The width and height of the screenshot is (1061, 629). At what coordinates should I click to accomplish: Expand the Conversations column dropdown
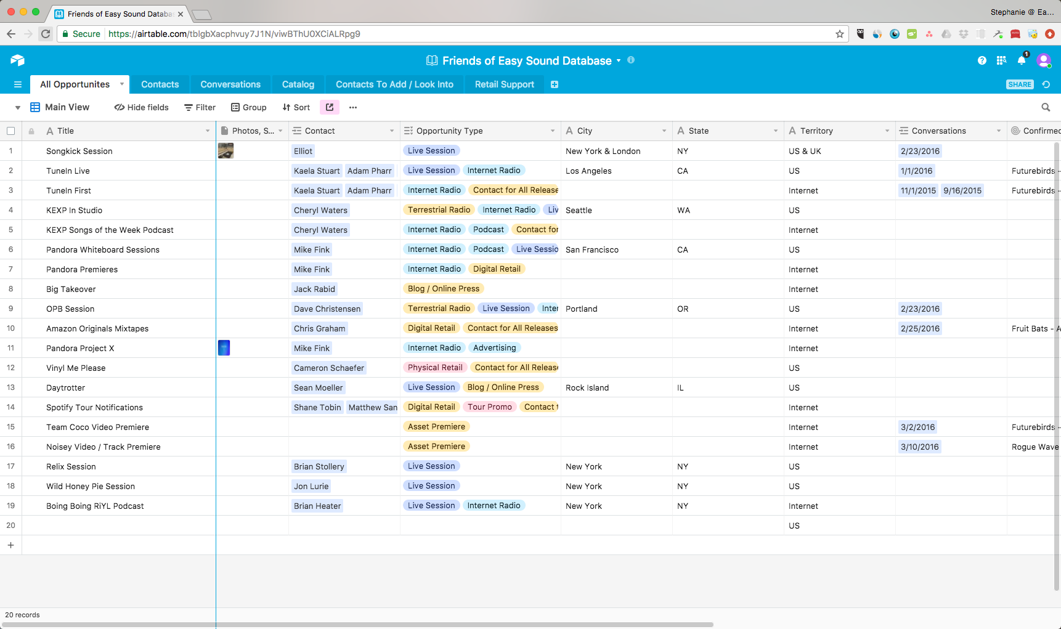999,131
